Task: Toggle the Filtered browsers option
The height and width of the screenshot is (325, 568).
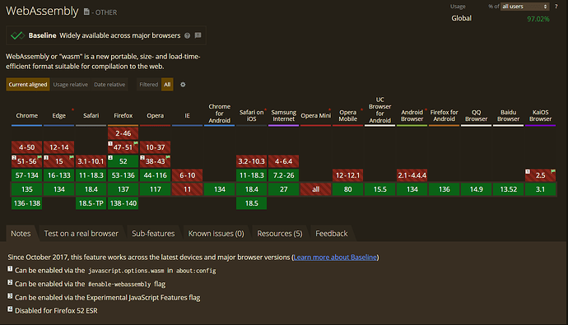Action: click(x=148, y=84)
